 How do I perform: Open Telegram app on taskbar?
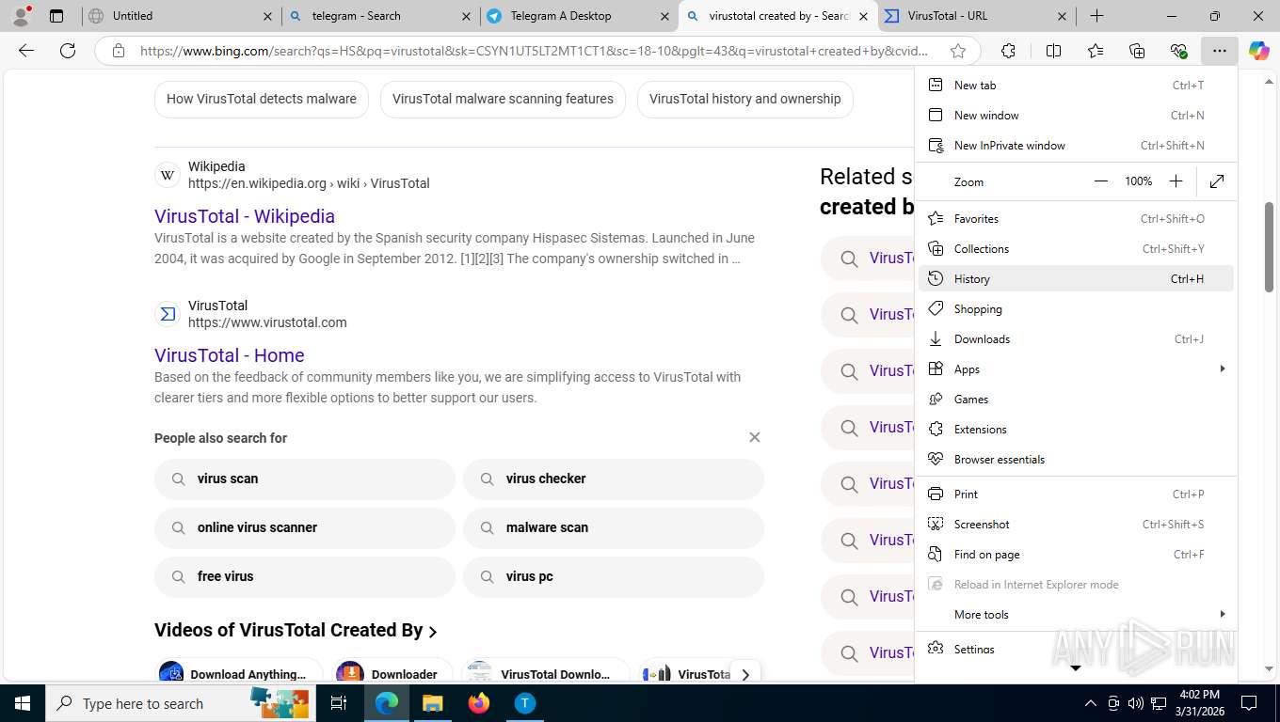point(525,702)
